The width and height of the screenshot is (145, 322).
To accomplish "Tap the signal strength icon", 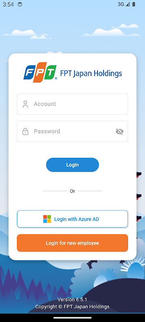I will 128,4.
